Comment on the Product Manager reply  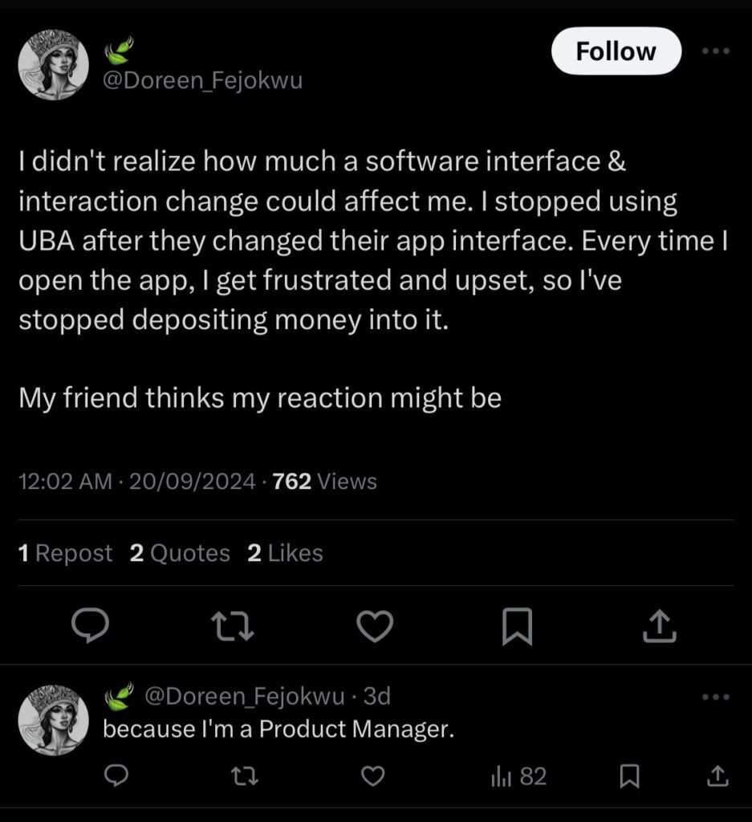(117, 776)
